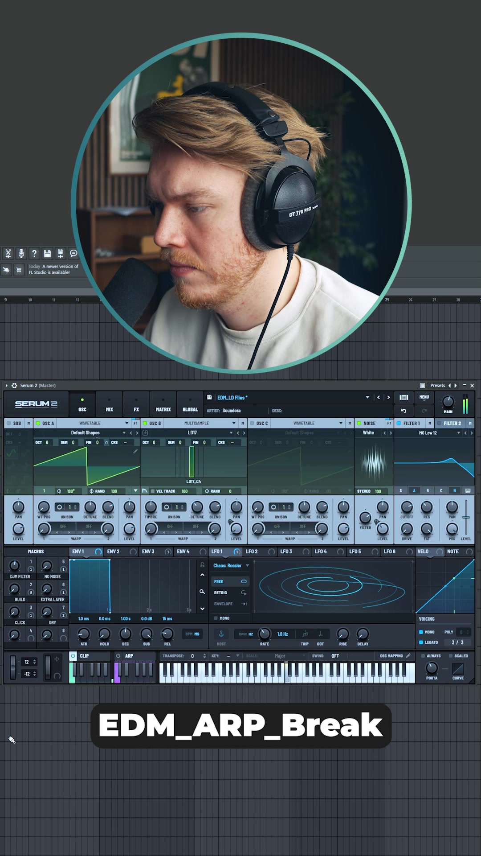The image size is (481, 856).
Task: Open the FL Studio shopping cart icon
Action: click(x=19, y=270)
